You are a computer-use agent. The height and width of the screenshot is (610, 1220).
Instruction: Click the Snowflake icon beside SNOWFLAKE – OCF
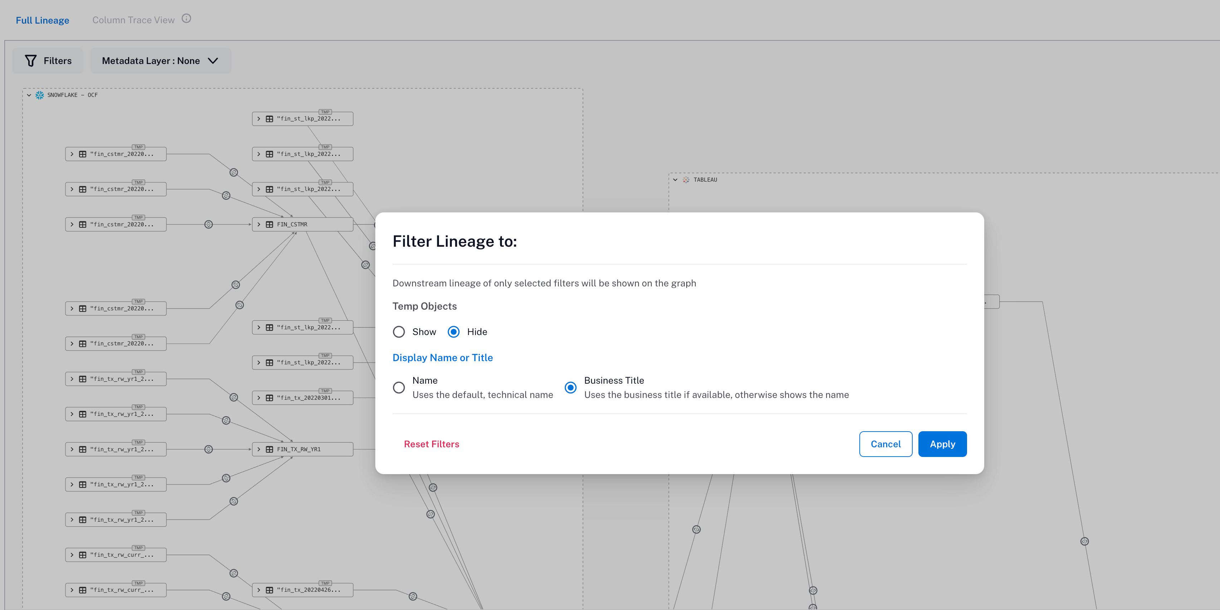point(40,95)
